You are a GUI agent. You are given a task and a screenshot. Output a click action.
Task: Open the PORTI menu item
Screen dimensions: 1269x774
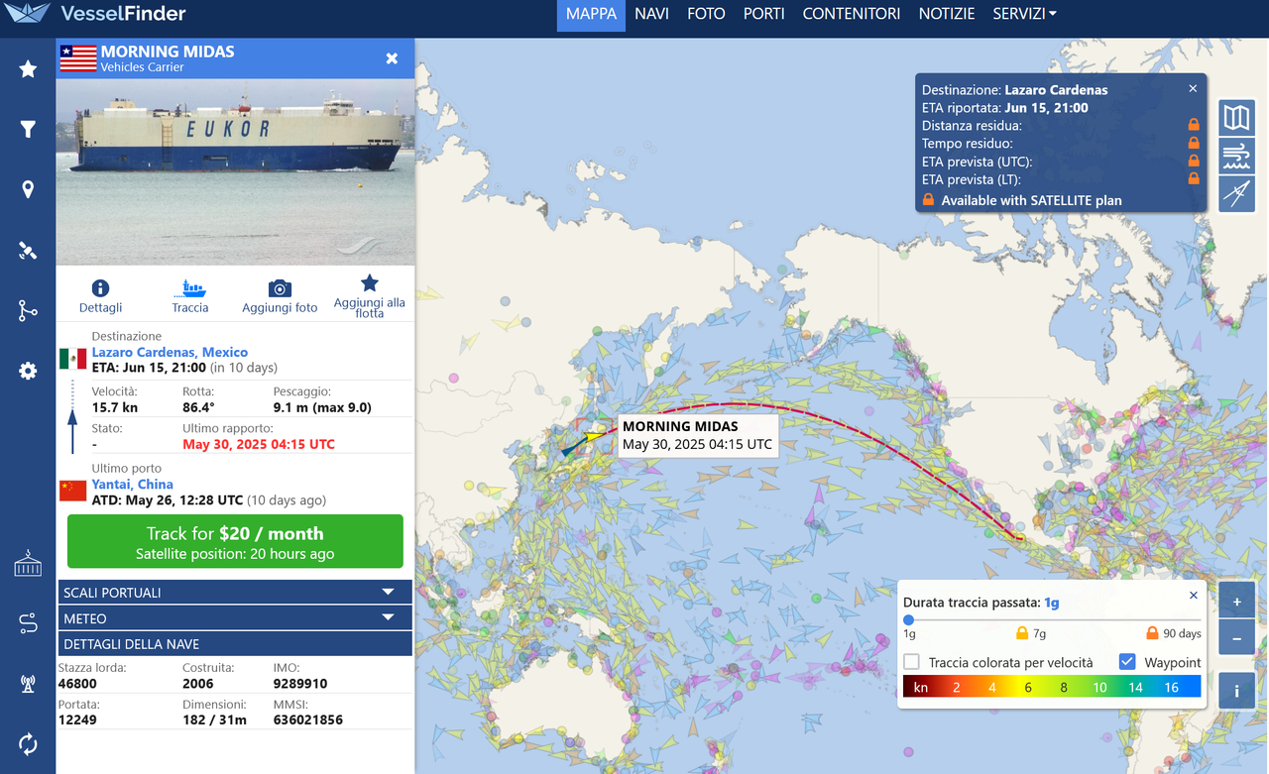tap(763, 14)
